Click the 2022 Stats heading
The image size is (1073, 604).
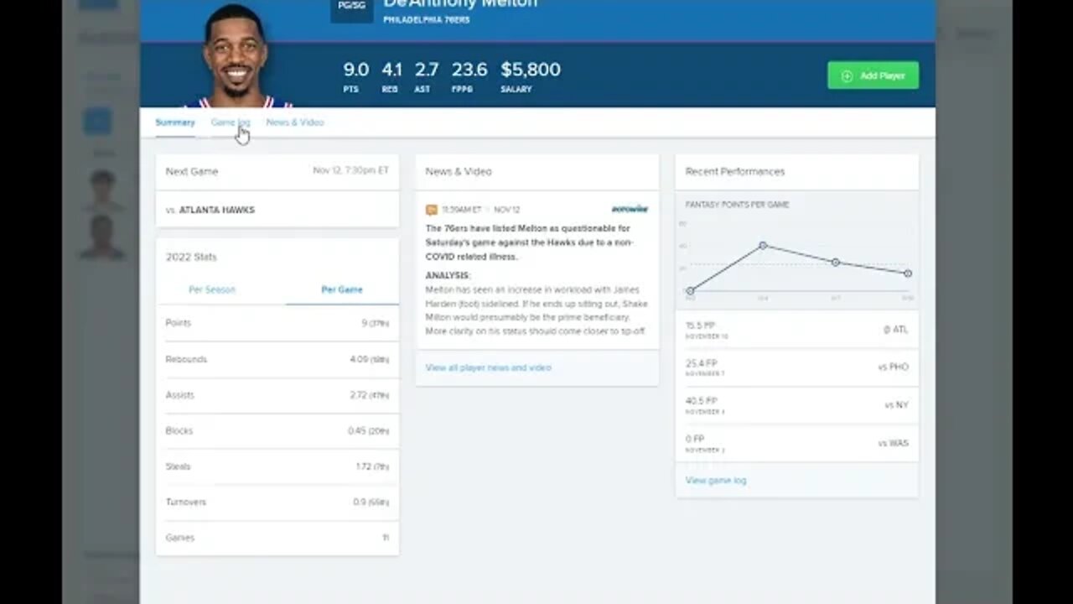click(x=191, y=257)
